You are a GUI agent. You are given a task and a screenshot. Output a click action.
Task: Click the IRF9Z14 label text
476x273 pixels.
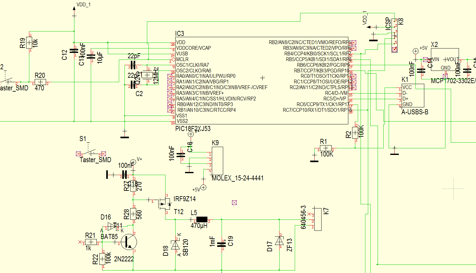pyautogui.click(x=185, y=199)
